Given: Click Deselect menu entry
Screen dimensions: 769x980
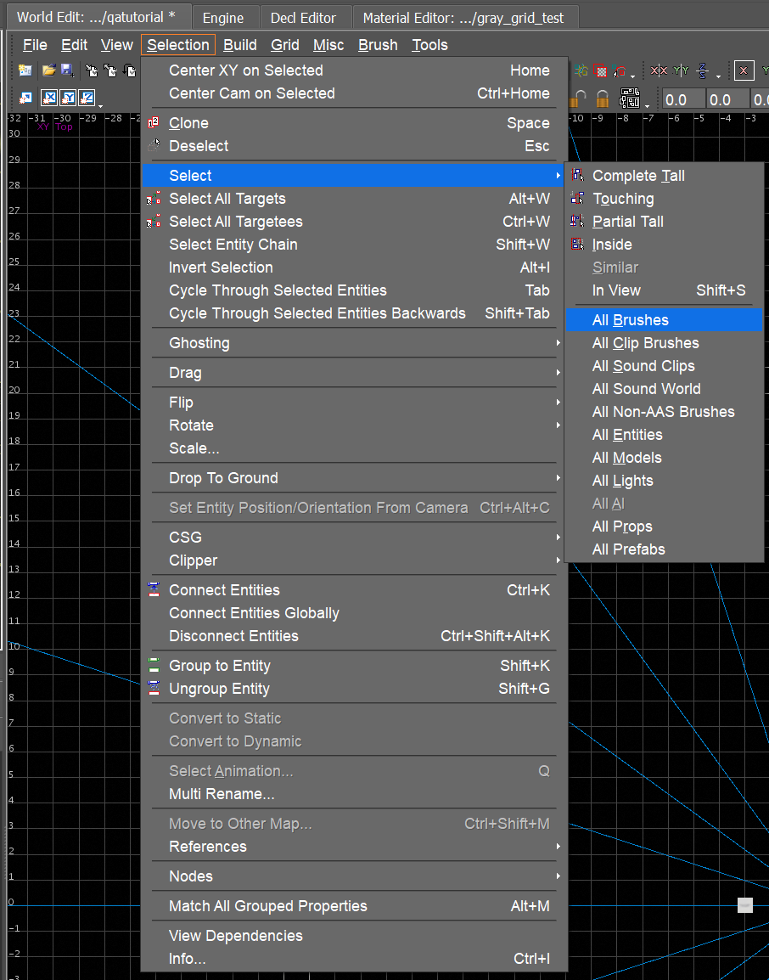Looking at the screenshot, I should (355, 146).
